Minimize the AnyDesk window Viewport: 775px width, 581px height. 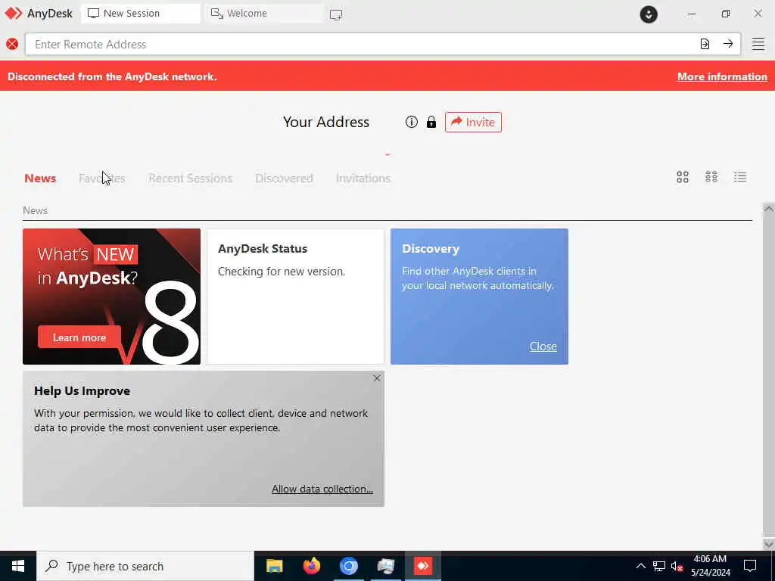point(692,14)
